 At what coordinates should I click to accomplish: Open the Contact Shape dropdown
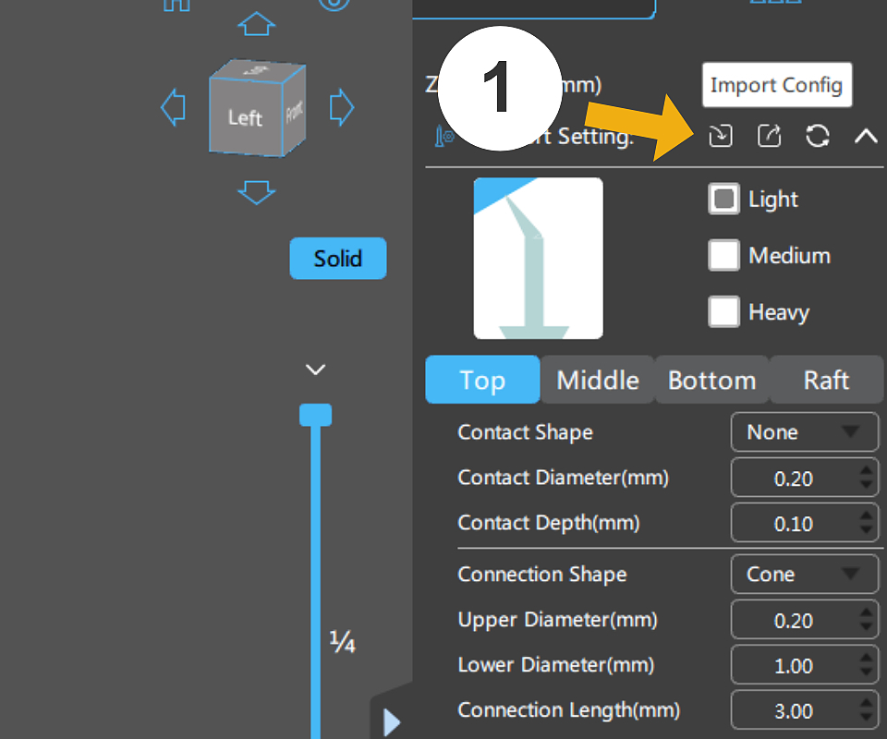pos(804,432)
